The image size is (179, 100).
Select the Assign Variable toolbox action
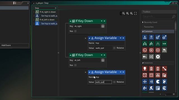click(x=145, y=37)
